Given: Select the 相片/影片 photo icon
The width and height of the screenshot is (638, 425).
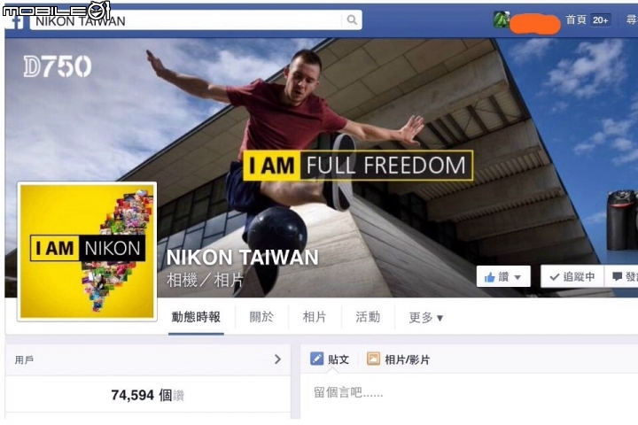Looking at the screenshot, I should click(x=373, y=359).
